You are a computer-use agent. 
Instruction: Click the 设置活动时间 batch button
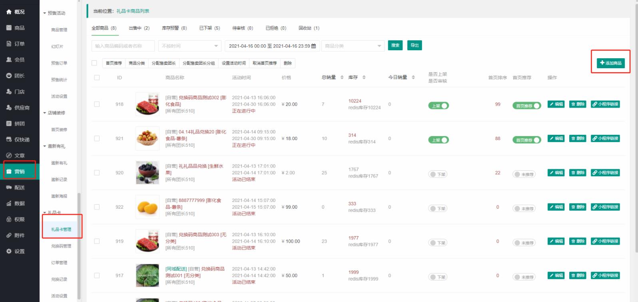[x=234, y=63]
